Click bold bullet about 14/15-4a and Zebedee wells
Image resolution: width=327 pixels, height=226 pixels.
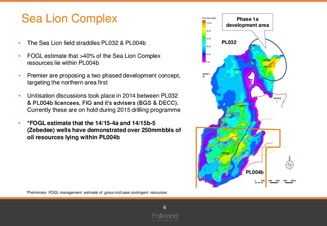[104, 130]
